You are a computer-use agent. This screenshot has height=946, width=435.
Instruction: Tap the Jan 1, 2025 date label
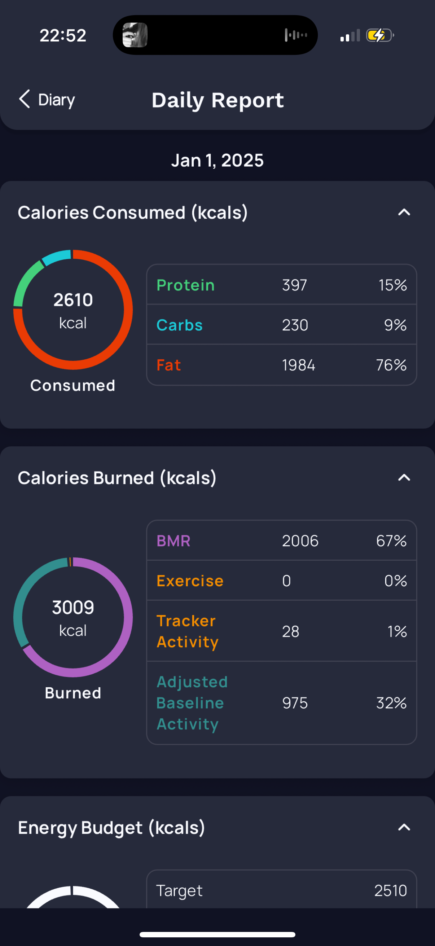(217, 161)
